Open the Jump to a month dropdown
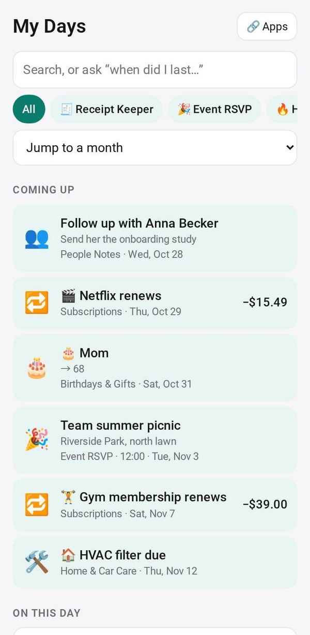The height and width of the screenshot is (635, 310). click(x=155, y=148)
